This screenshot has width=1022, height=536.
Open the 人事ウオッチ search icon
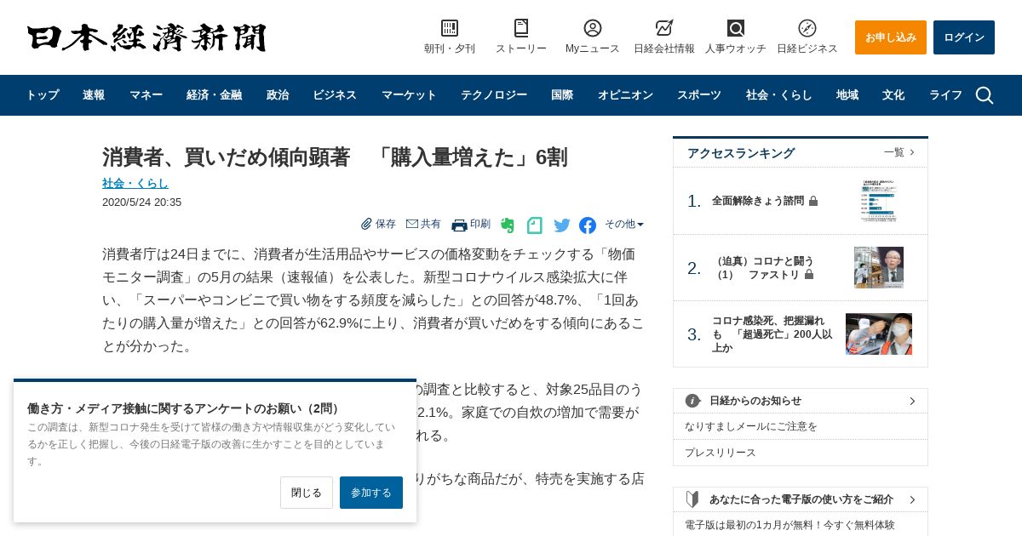pyautogui.click(x=736, y=28)
